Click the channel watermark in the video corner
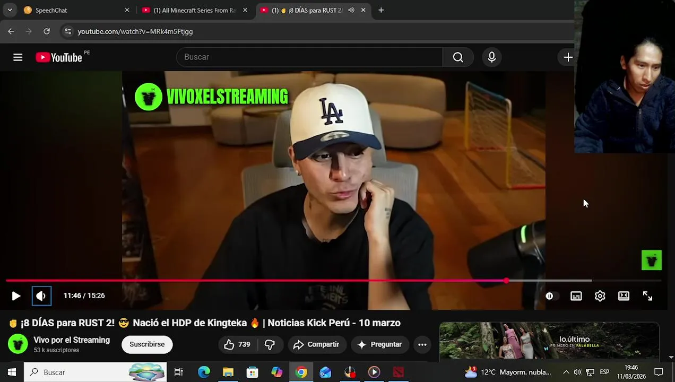675x382 pixels. 652,260
